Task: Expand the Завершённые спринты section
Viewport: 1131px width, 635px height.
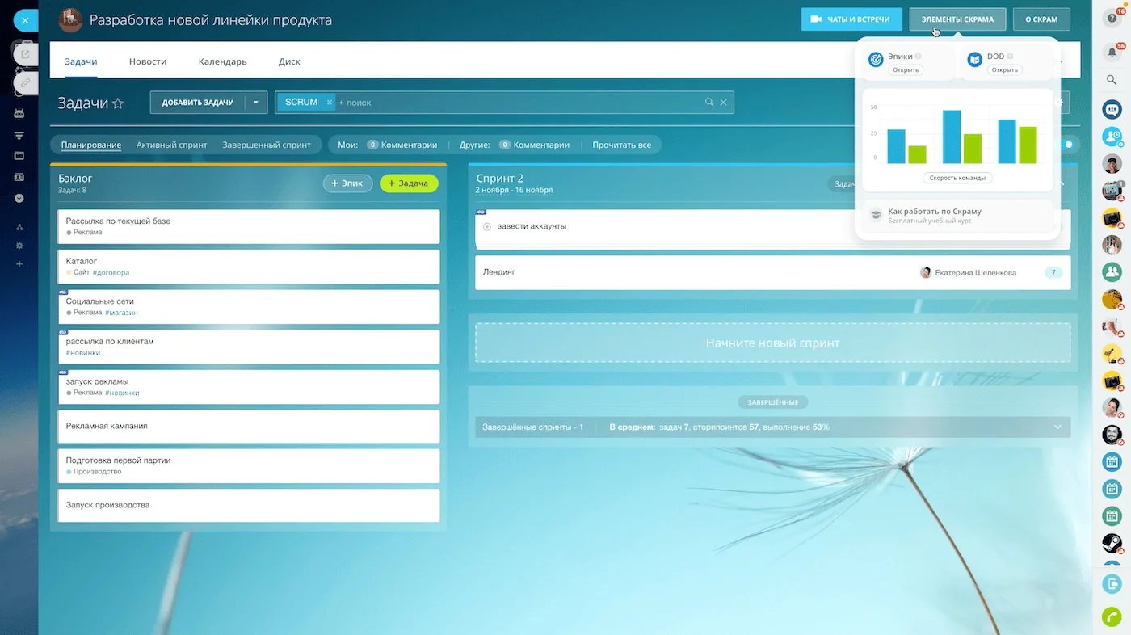Action: click(x=1057, y=427)
